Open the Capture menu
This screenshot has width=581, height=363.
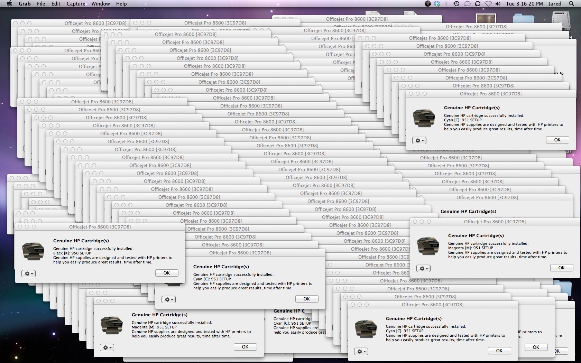76,4
